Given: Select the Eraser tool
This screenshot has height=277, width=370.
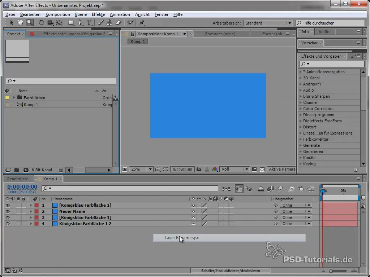Looking at the screenshot, I should [x=119, y=23].
